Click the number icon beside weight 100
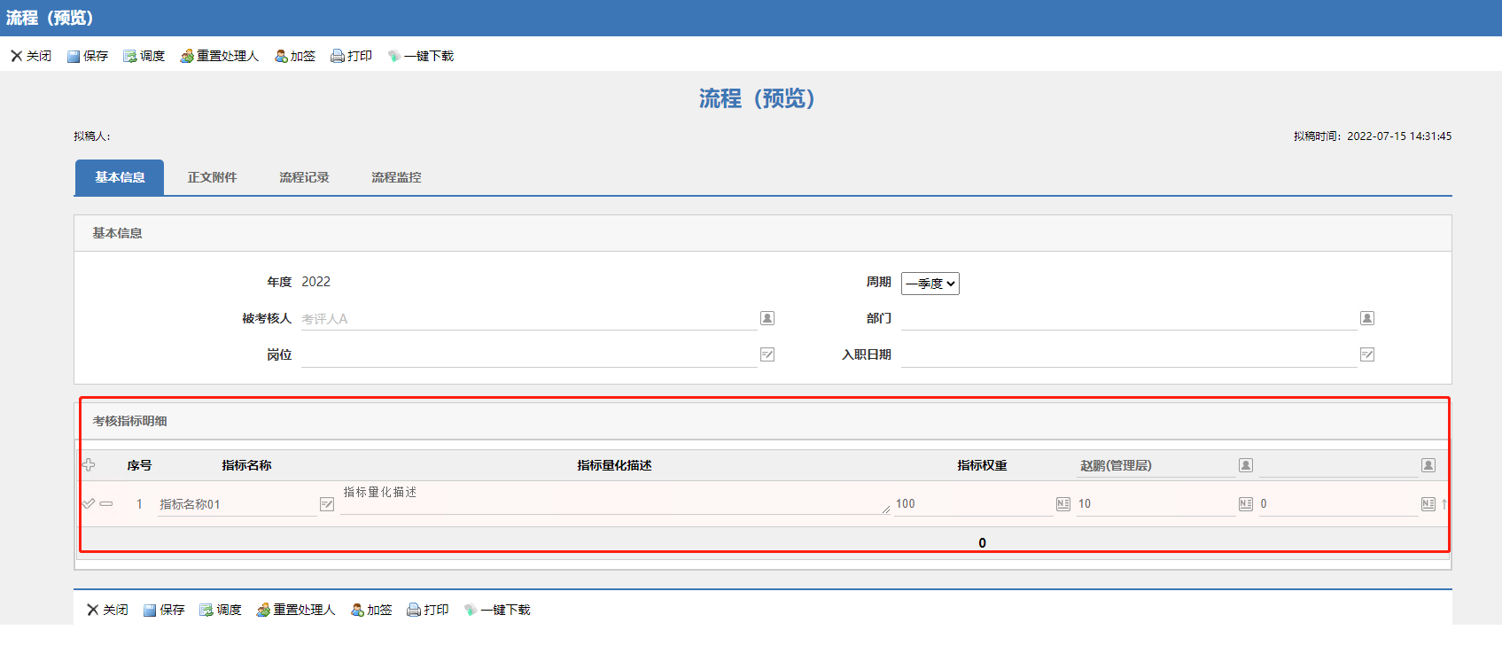Image resolution: width=1502 pixels, height=646 pixels. click(x=1063, y=504)
